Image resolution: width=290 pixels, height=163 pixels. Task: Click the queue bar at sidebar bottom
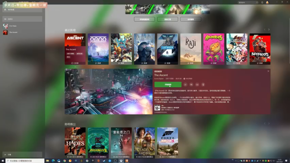[22, 155]
